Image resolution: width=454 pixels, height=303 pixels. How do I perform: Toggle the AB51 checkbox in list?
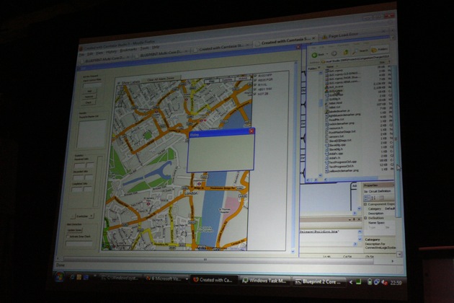(255, 89)
